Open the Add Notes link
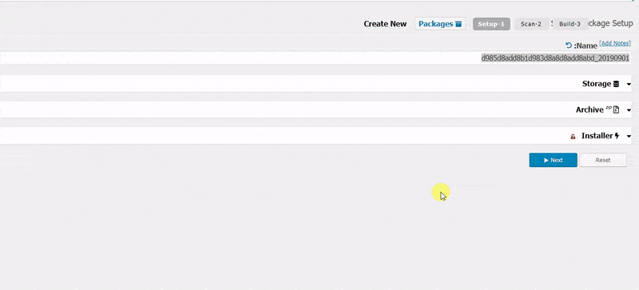This screenshot has height=290, width=639. (x=615, y=43)
